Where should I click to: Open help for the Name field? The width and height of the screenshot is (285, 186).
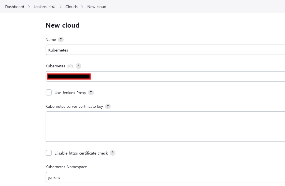(x=61, y=40)
